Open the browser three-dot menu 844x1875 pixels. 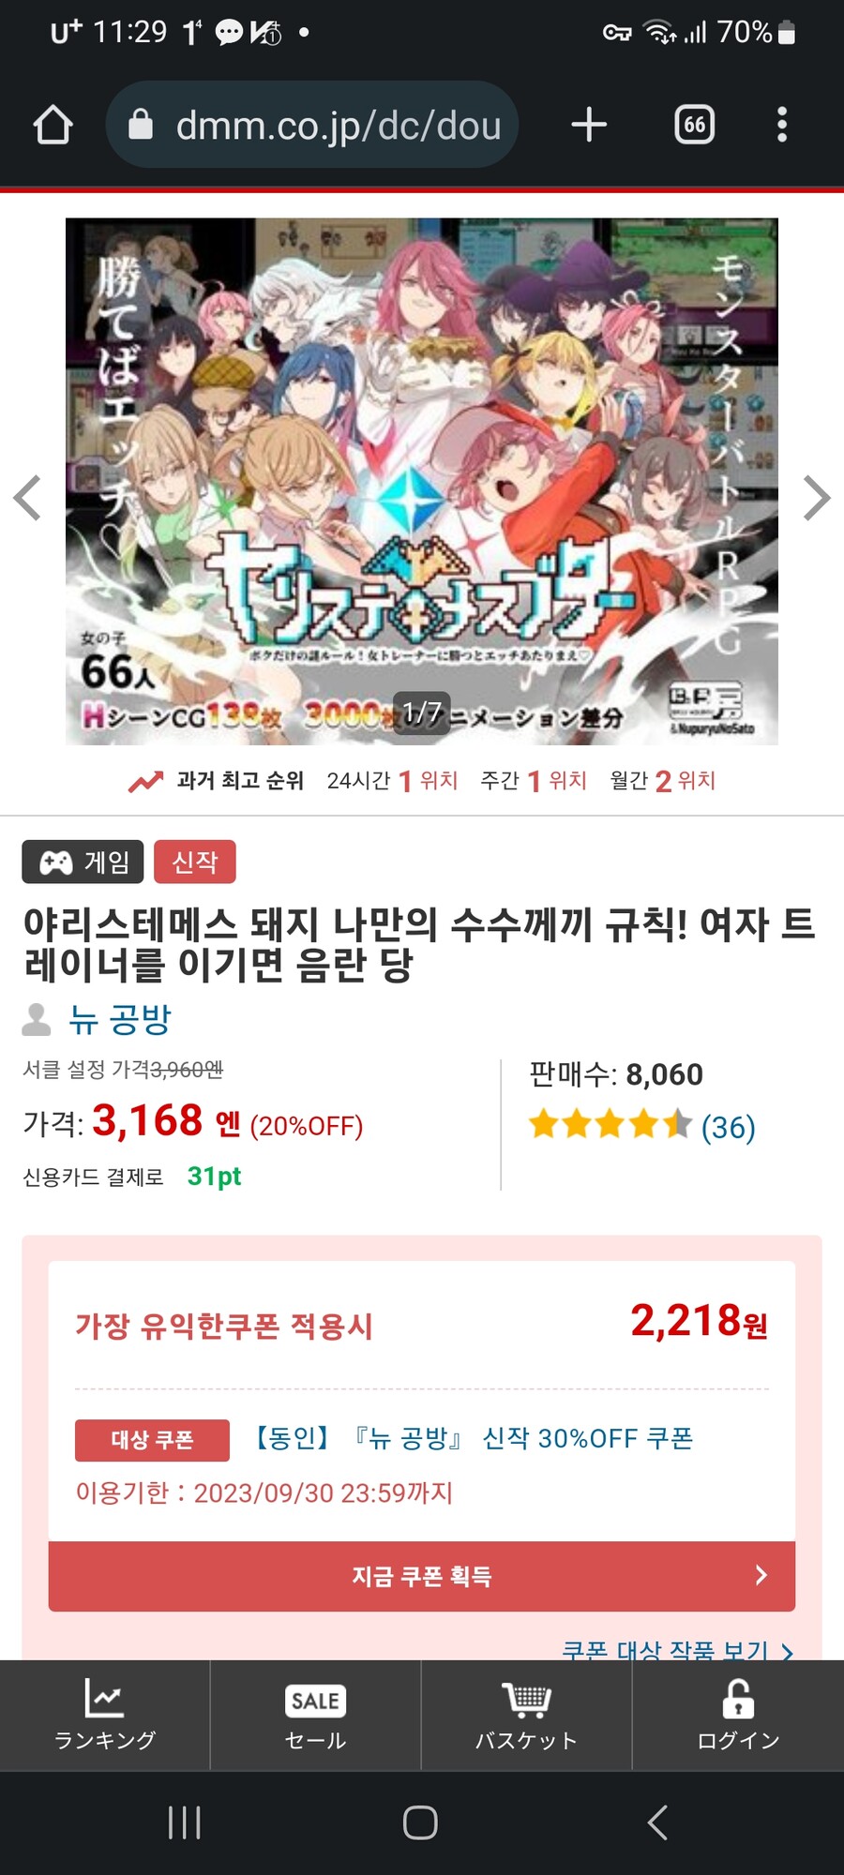[782, 125]
